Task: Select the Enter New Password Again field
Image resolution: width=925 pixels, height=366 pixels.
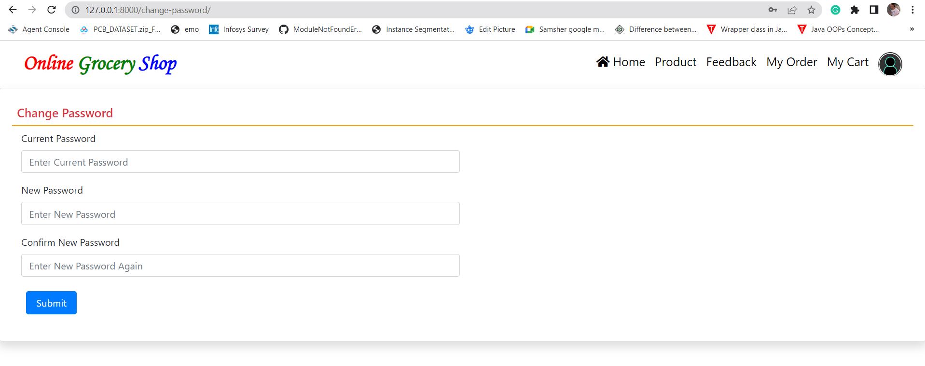Action: click(x=240, y=266)
